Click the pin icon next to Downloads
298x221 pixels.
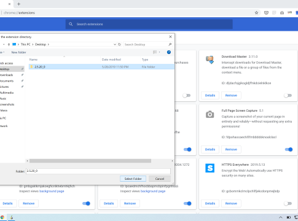tap(22, 75)
